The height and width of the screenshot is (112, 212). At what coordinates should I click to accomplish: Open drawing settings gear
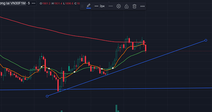point(119,6)
